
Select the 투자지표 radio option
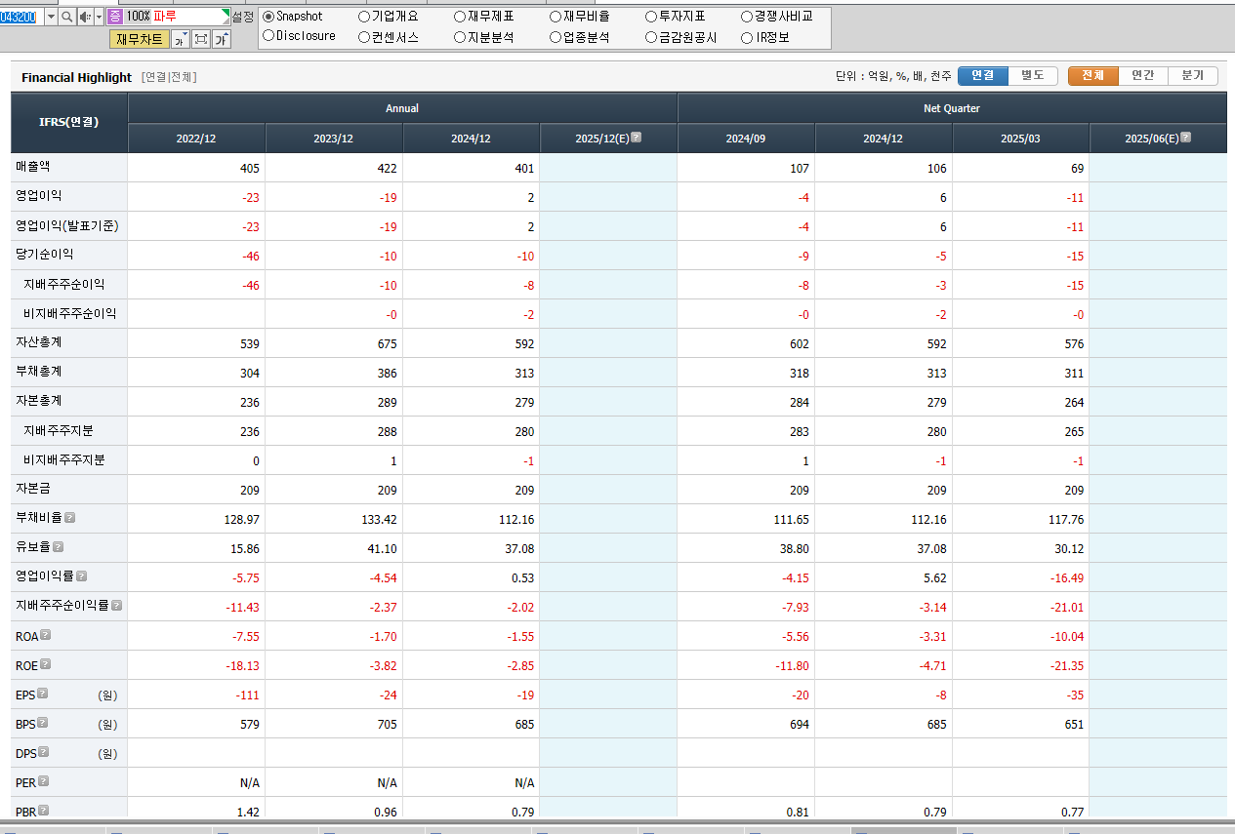tap(651, 17)
